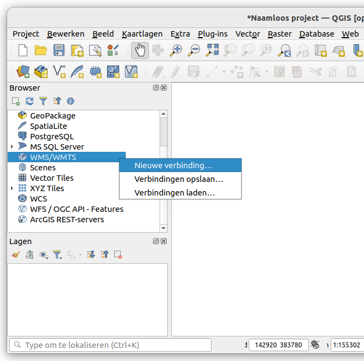This screenshot has height=361, width=364.
Task: Open the Bewerken menu
Action: [x=66, y=34]
